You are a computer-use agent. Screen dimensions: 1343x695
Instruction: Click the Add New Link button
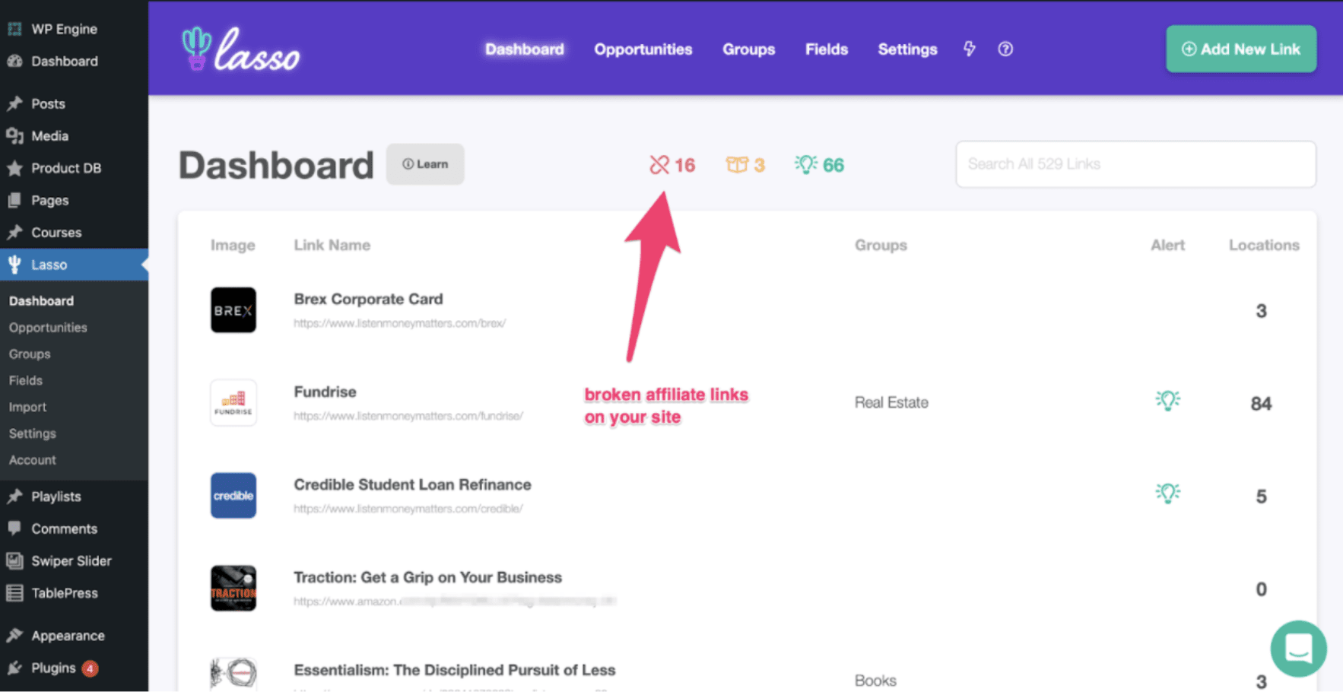click(1240, 49)
